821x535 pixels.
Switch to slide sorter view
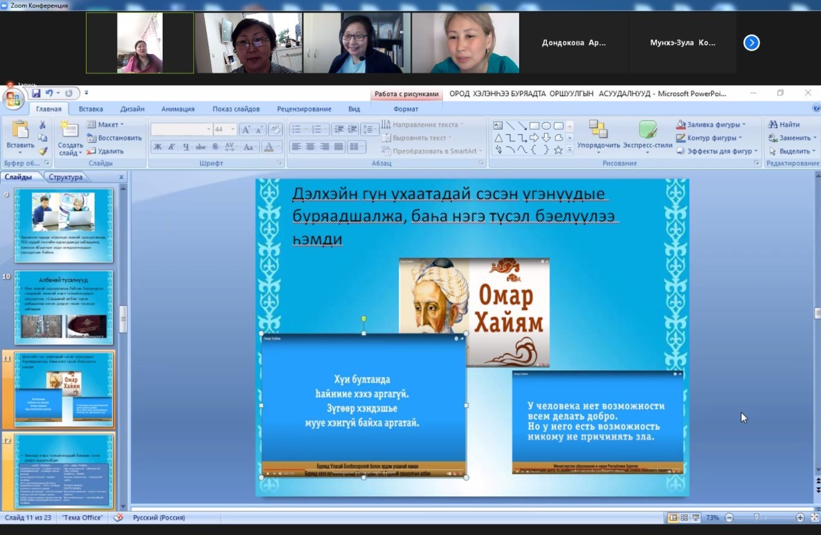[x=684, y=518]
